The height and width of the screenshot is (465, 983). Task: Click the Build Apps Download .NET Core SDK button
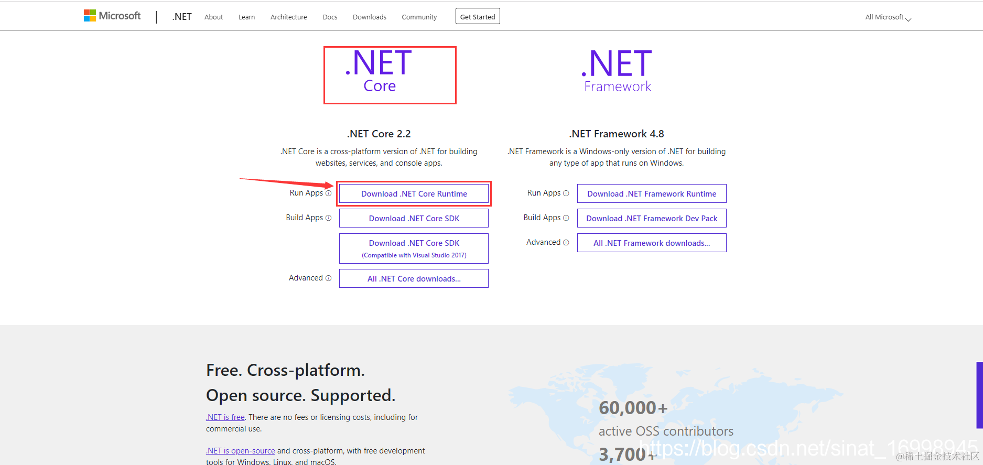414,218
